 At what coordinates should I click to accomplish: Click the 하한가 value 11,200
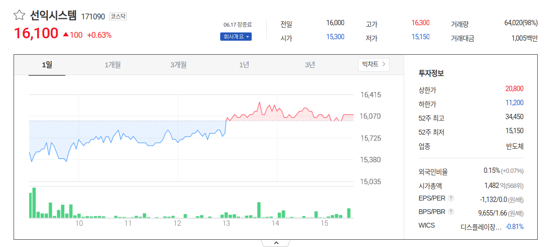tap(514, 103)
